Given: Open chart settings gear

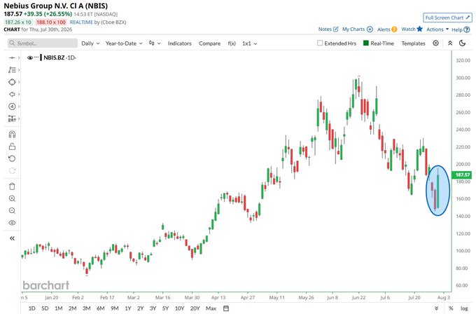Looking at the screenshot, I should point(435,43).
